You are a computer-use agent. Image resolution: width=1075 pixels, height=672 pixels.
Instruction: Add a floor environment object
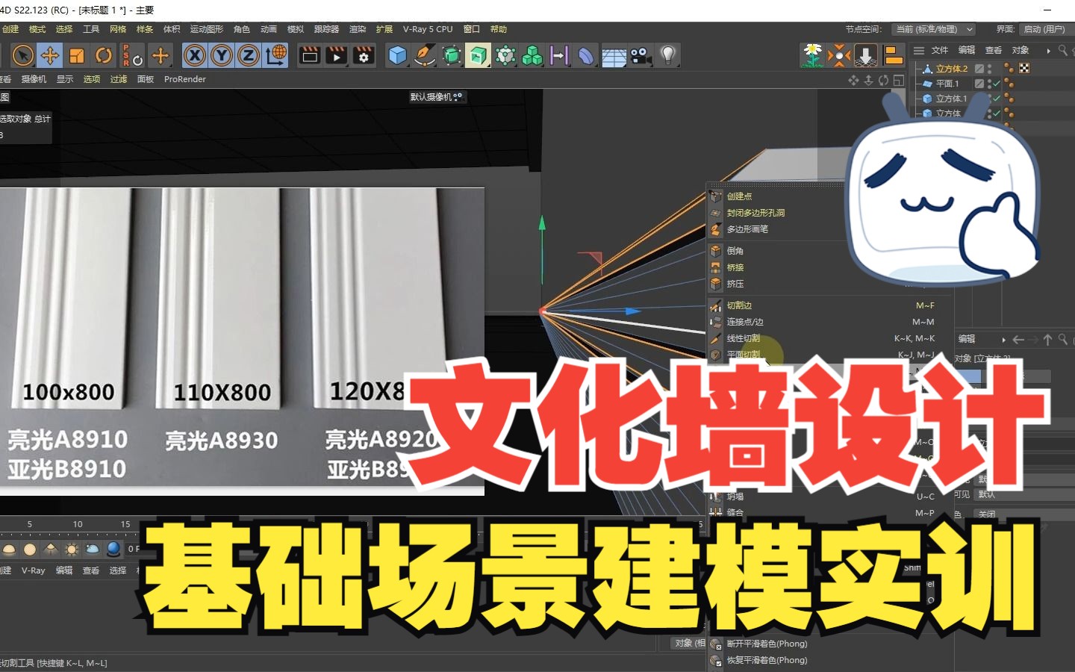pyautogui.click(x=614, y=56)
